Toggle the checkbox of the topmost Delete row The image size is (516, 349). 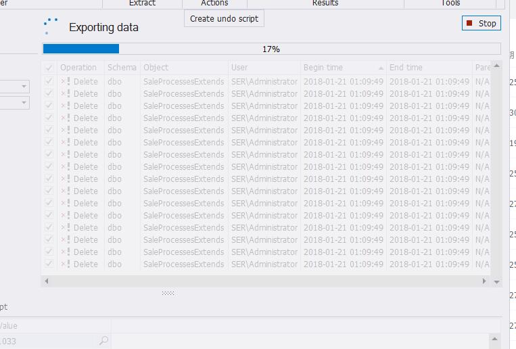click(49, 81)
